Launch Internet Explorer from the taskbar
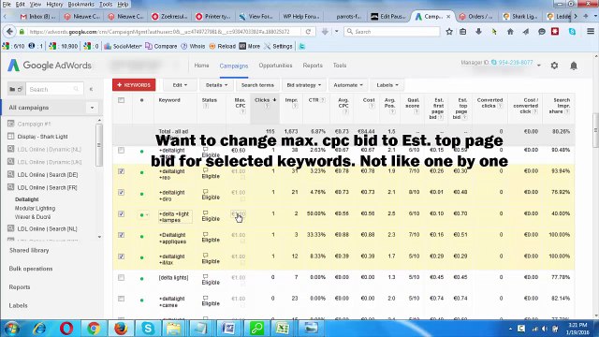This screenshot has width=599, height=337. click(x=39, y=329)
